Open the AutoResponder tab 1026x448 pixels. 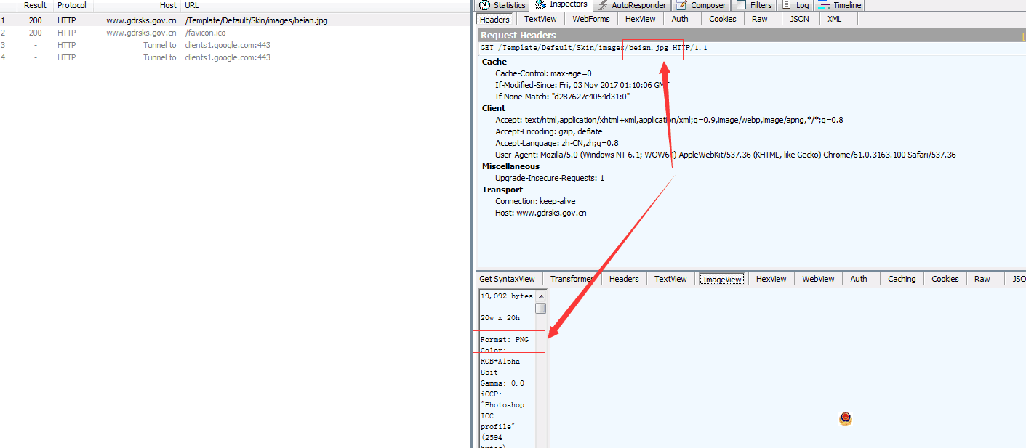631,5
